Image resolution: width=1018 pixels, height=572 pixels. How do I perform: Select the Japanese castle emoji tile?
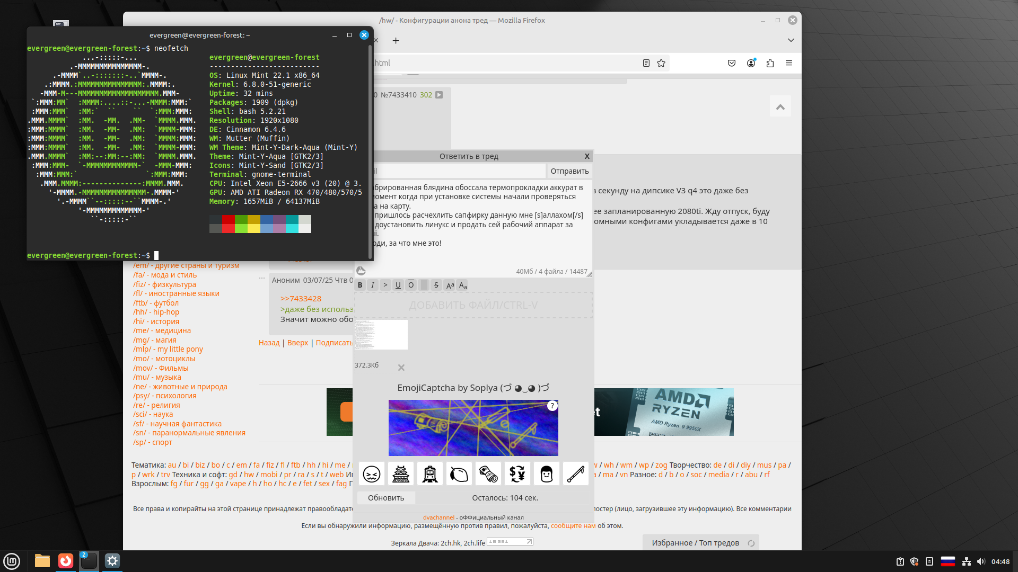(x=400, y=473)
